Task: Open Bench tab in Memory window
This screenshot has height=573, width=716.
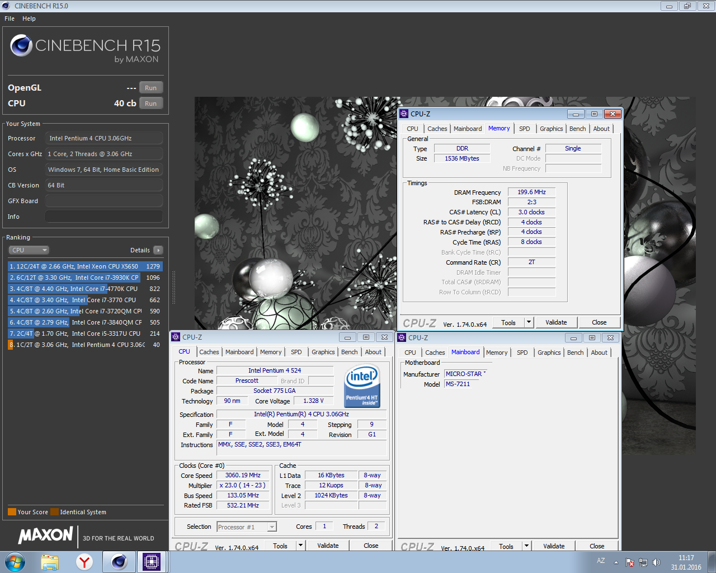Action: pos(578,129)
